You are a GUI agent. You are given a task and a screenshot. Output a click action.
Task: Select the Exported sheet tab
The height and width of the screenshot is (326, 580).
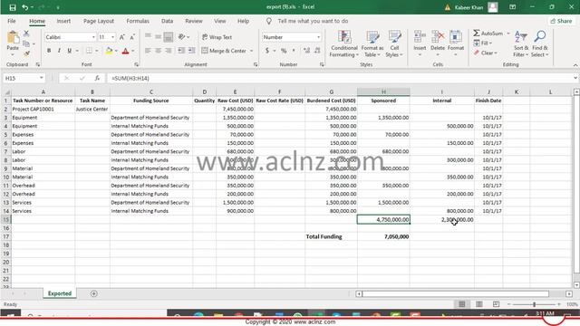[x=60, y=293]
